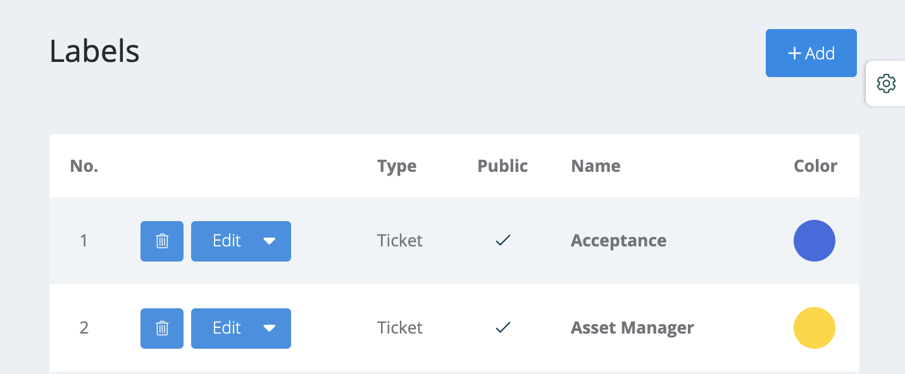905x374 pixels.
Task: Toggle the Public checkmark for Asset Manager
Action: click(x=503, y=328)
